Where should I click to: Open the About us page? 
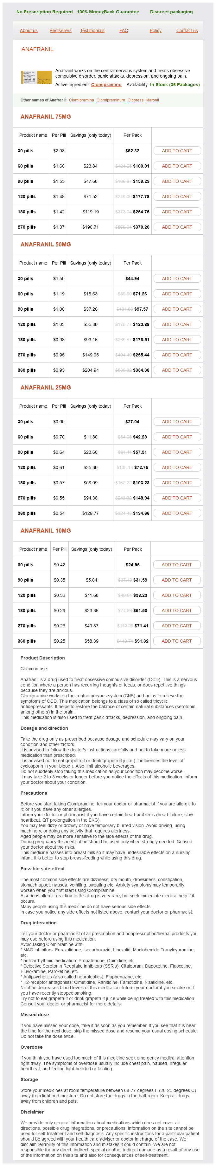[29, 31]
